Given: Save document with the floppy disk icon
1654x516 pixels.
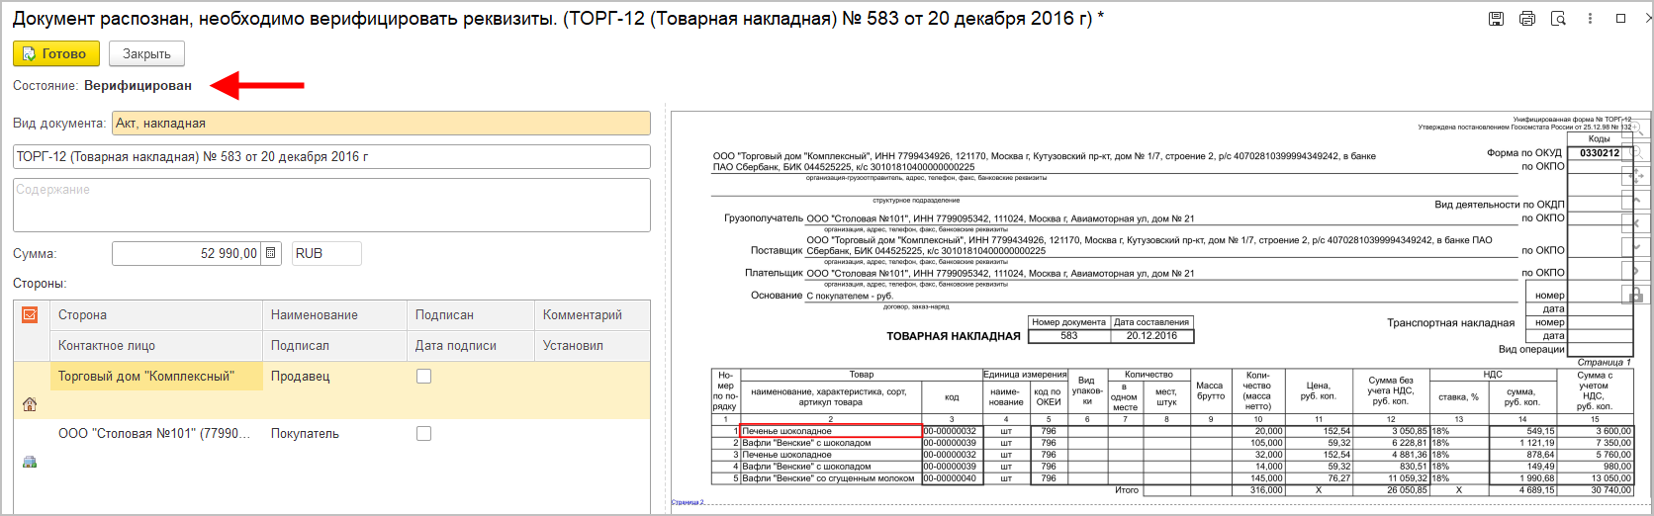Looking at the screenshot, I should [1496, 19].
